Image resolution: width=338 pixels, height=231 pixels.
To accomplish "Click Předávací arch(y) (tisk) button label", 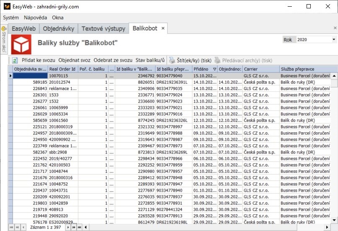I will click(x=247, y=60).
